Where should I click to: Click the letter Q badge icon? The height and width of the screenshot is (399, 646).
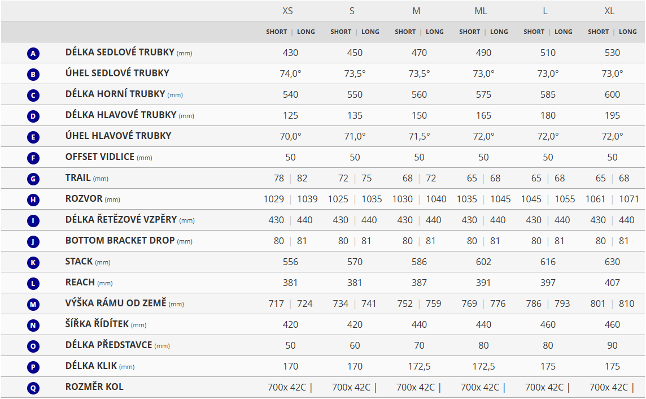point(33,388)
